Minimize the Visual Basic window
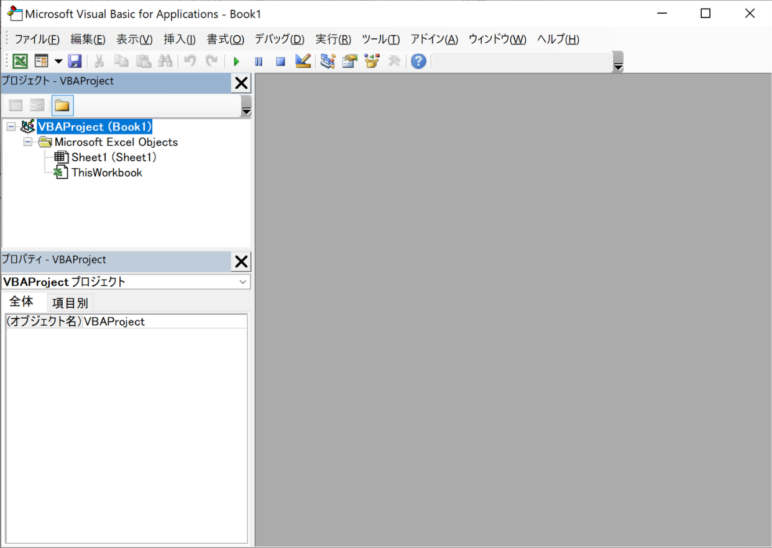This screenshot has width=772, height=548. (661, 13)
